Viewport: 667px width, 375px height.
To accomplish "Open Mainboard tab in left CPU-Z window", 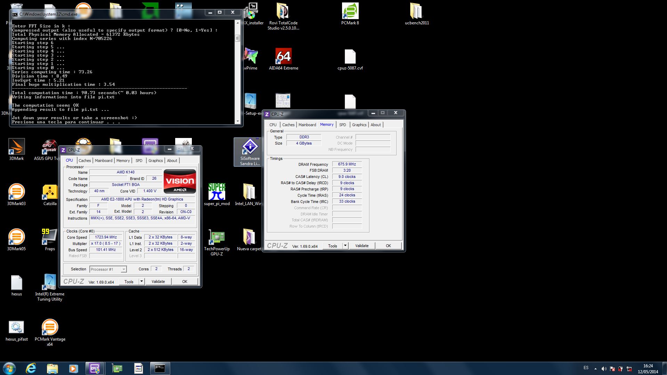I will [104, 161].
